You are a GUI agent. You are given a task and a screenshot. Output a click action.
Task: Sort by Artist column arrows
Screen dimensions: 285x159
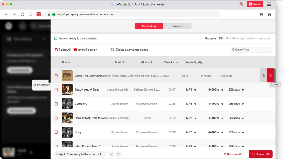[123, 62]
